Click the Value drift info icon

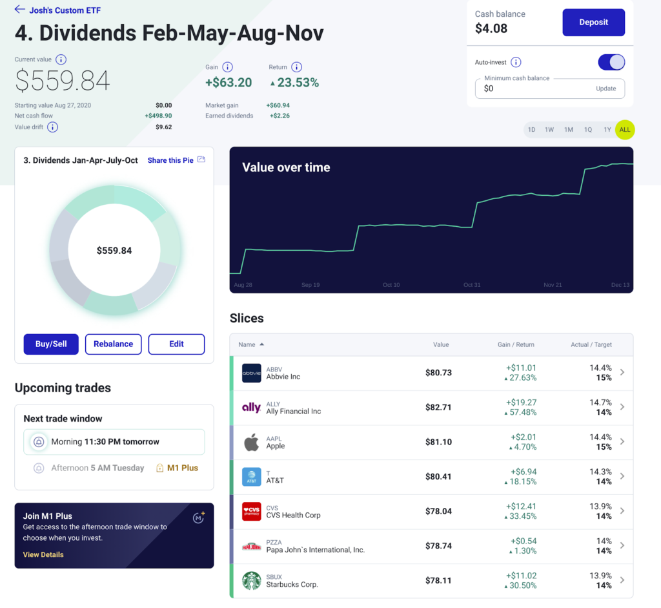52,127
